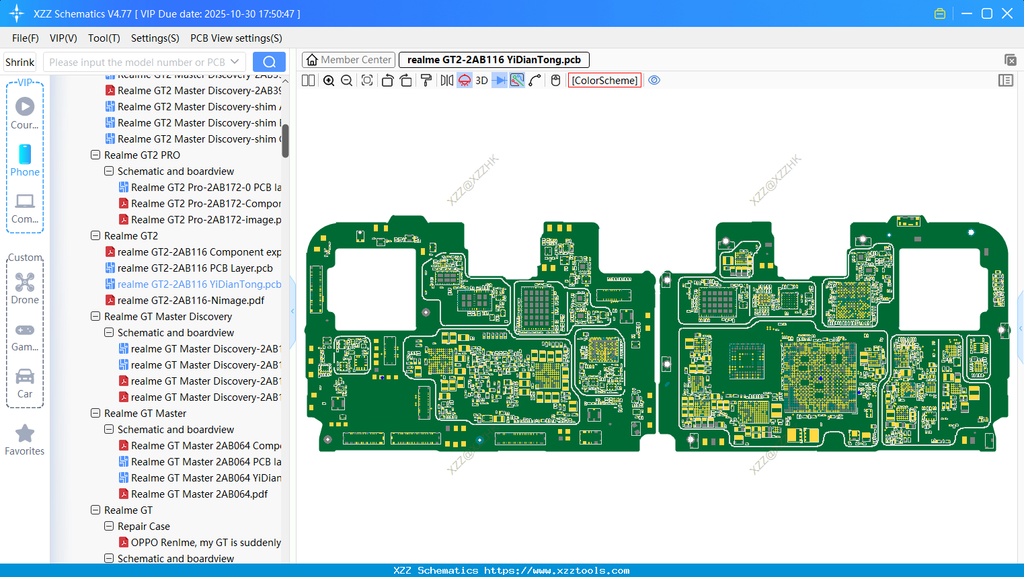Open realme GT2-2AB116 PCB Layer.pcb file
1024x577 pixels.
(195, 268)
